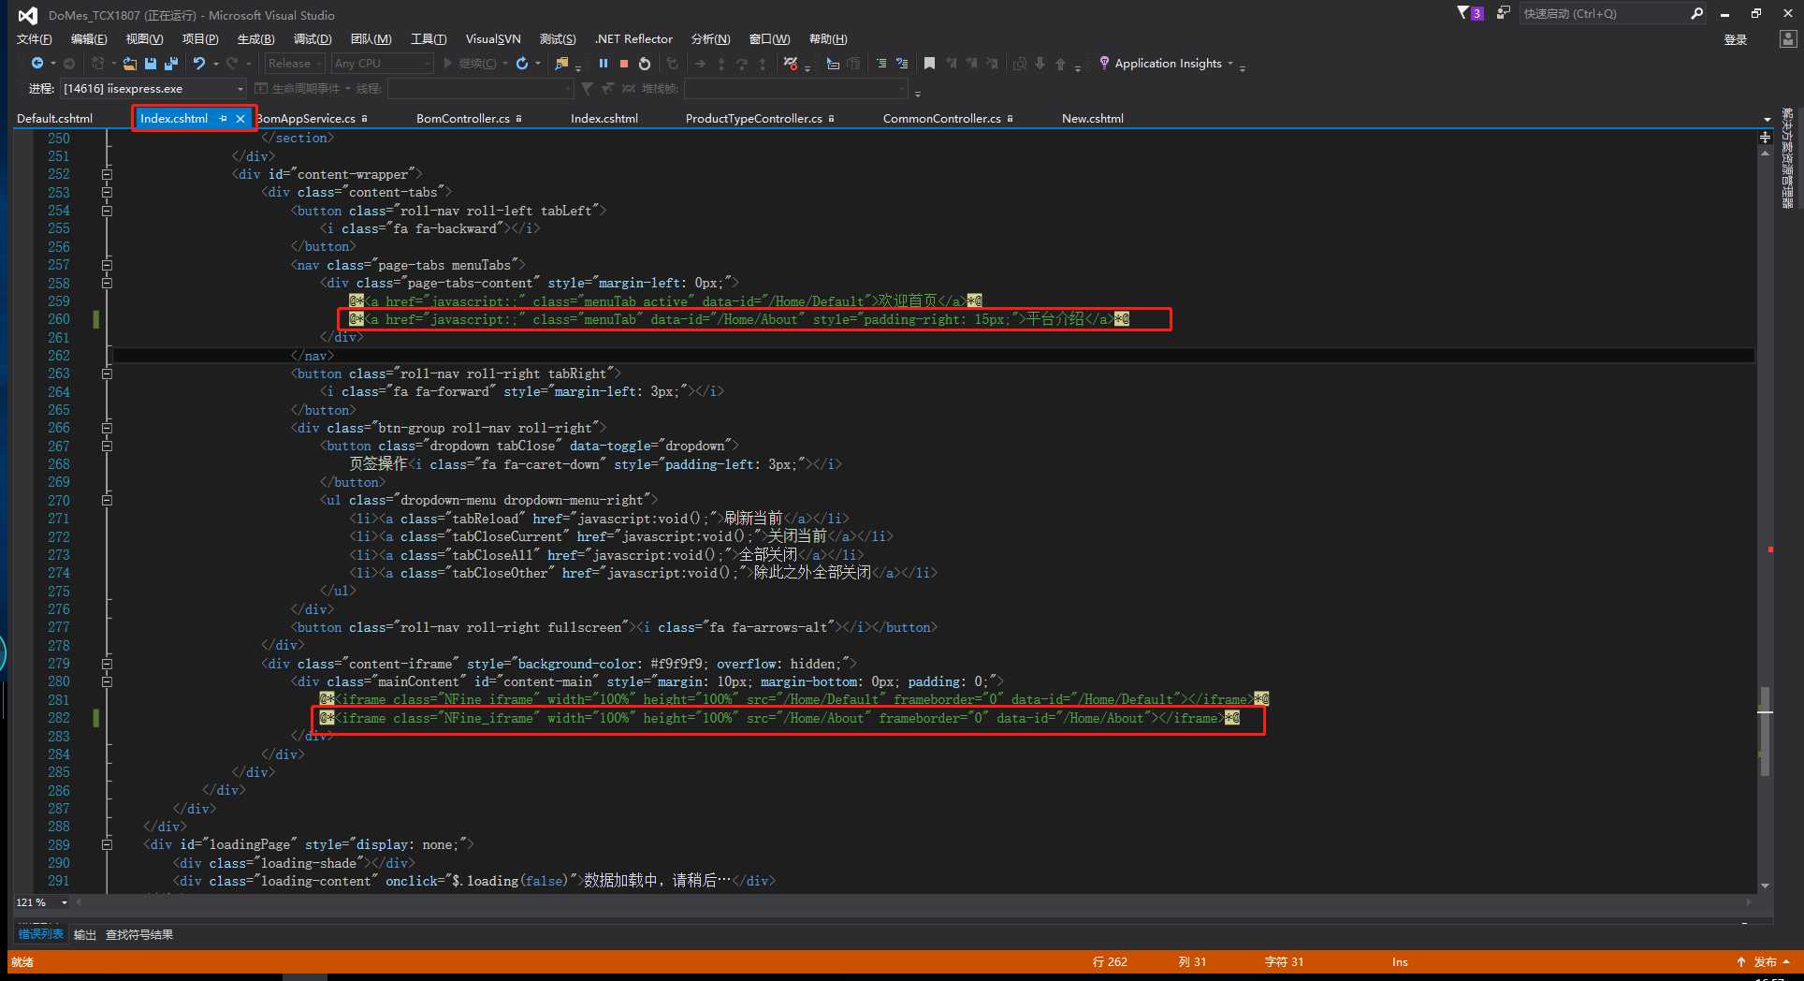The width and height of the screenshot is (1804, 981).
Task: Pause debugging with Break All icon
Action: coord(603,63)
